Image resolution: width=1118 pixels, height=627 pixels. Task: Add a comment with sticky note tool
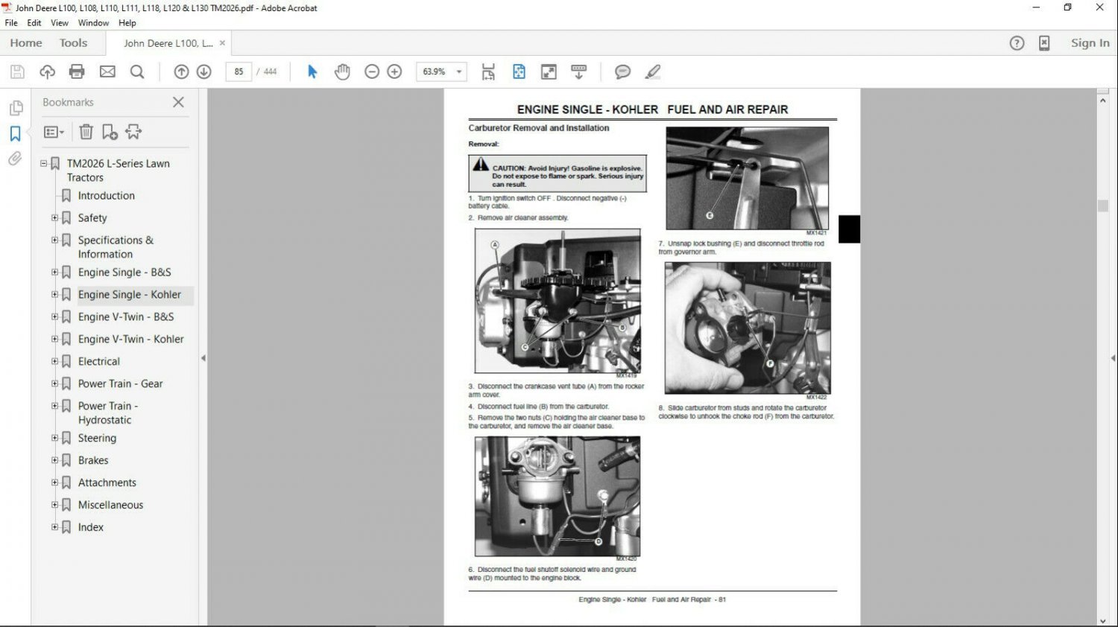tap(622, 71)
